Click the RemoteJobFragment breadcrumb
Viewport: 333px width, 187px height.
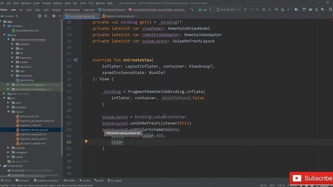111,10
